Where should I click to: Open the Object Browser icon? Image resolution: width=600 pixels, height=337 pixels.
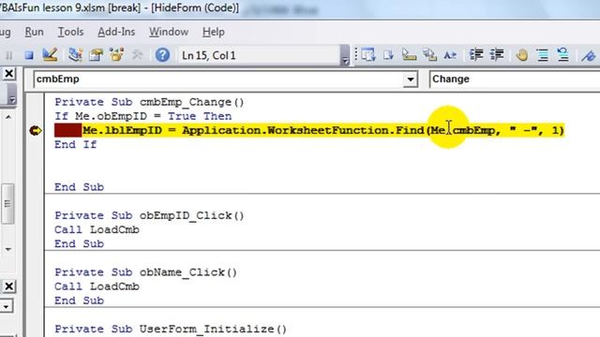[116, 55]
